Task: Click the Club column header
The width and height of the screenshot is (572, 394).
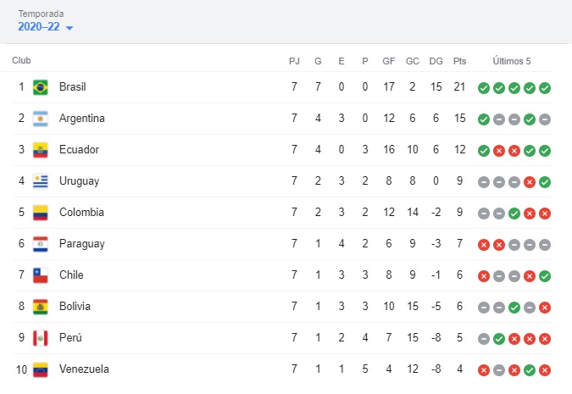Action: (x=21, y=60)
